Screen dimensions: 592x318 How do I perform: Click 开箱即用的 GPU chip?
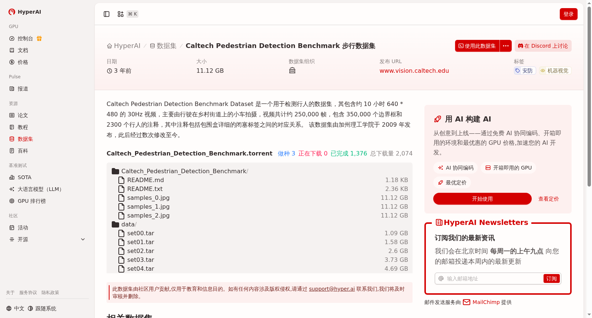click(508, 168)
